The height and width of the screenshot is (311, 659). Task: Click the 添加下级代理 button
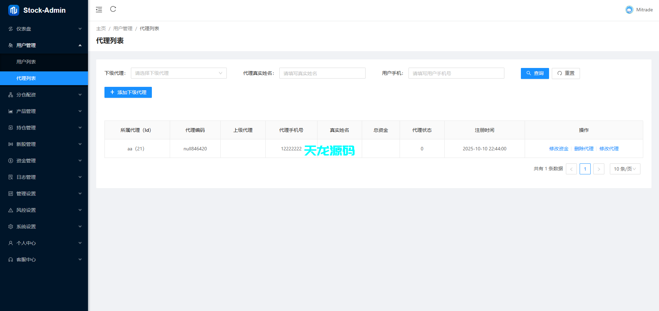tap(128, 92)
